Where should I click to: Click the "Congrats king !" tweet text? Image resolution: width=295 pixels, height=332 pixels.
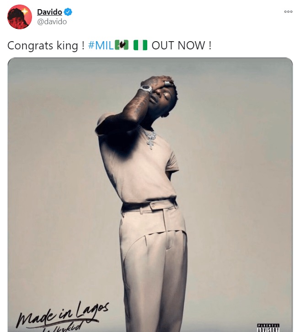(x=46, y=46)
